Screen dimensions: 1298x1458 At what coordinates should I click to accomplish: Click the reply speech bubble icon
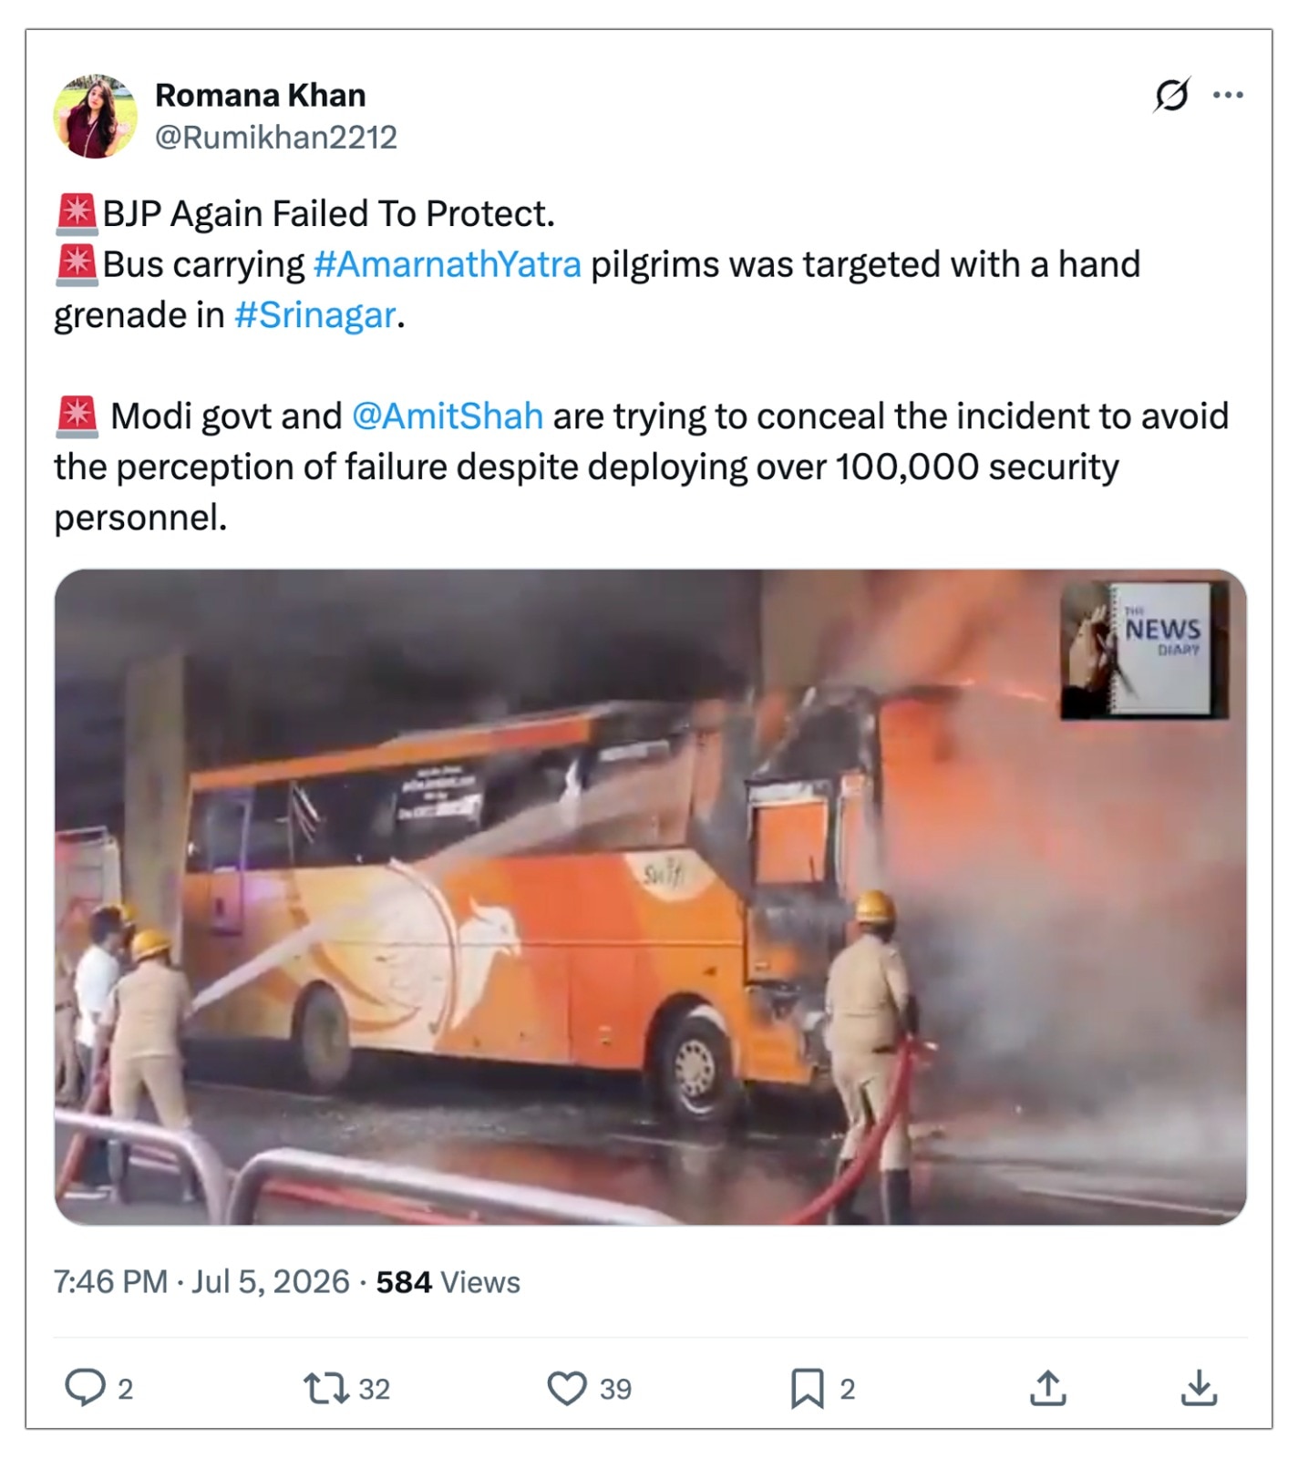(x=85, y=1388)
